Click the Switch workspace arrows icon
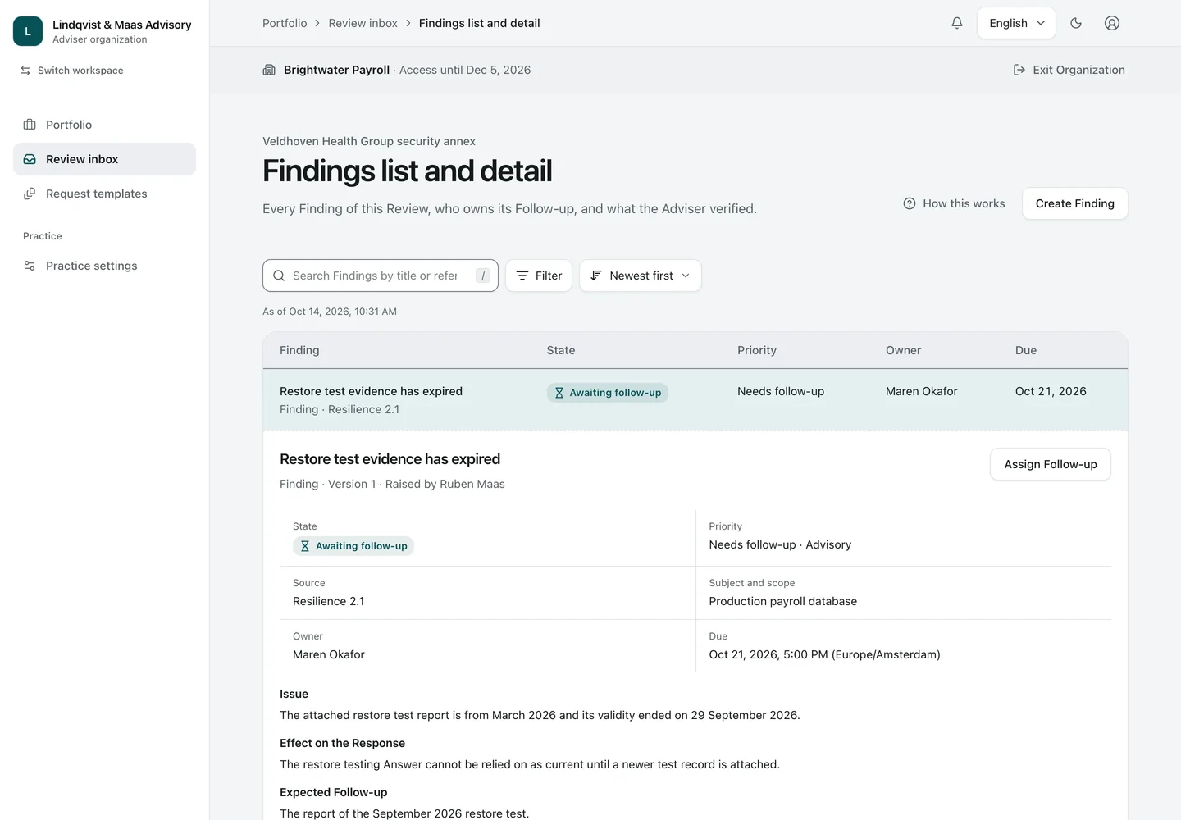Image resolution: width=1181 pixels, height=820 pixels. 25,71
